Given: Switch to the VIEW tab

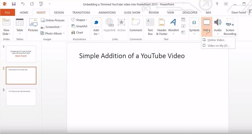Looking at the screenshot, I should 170,13.
